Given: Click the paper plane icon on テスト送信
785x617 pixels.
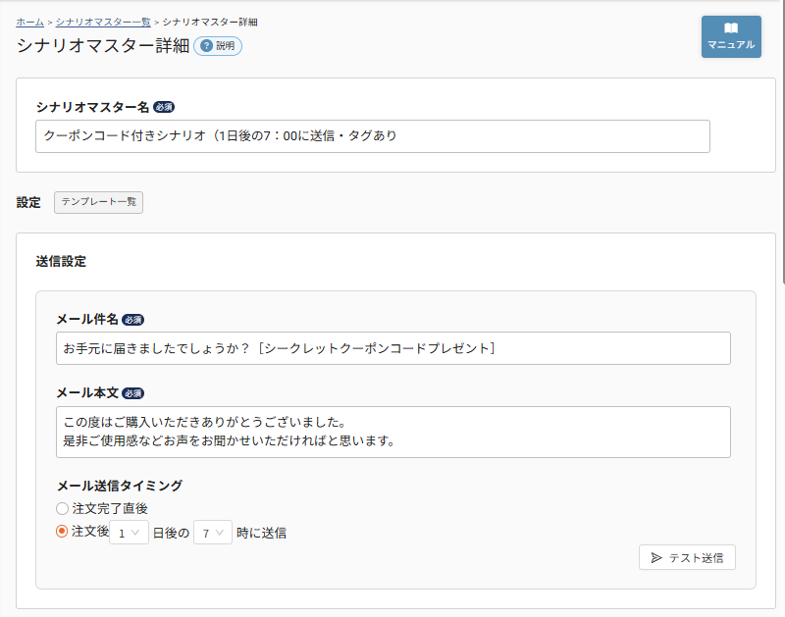Looking at the screenshot, I should coord(656,557).
